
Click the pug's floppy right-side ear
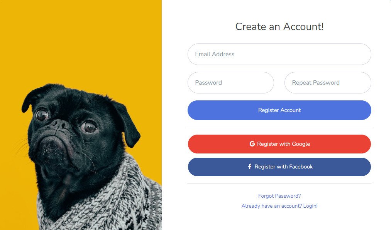(127, 123)
